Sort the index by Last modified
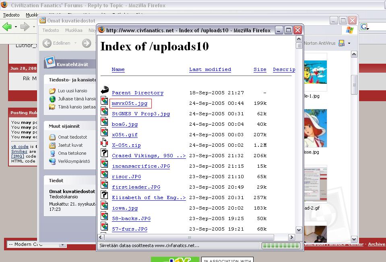 (210, 69)
